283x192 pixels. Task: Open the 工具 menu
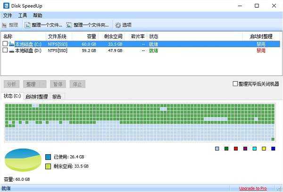23,16
